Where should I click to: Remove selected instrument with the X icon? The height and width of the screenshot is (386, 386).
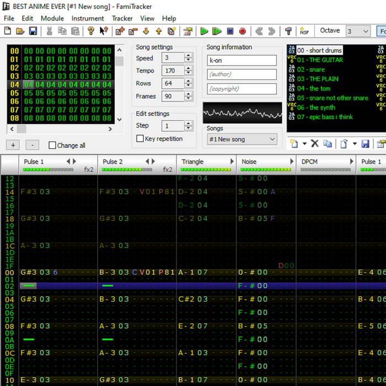point(315,143)
